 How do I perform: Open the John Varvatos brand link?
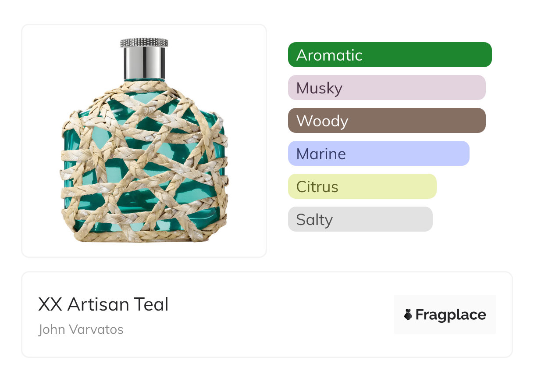[x=81, y=329]
